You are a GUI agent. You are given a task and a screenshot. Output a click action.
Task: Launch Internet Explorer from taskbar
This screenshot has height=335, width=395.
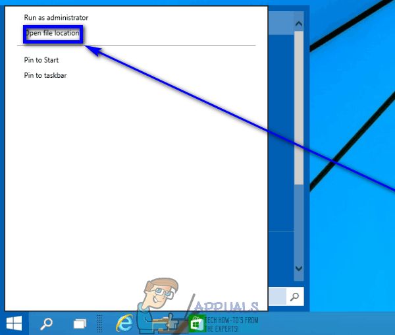tap(124, 323)
